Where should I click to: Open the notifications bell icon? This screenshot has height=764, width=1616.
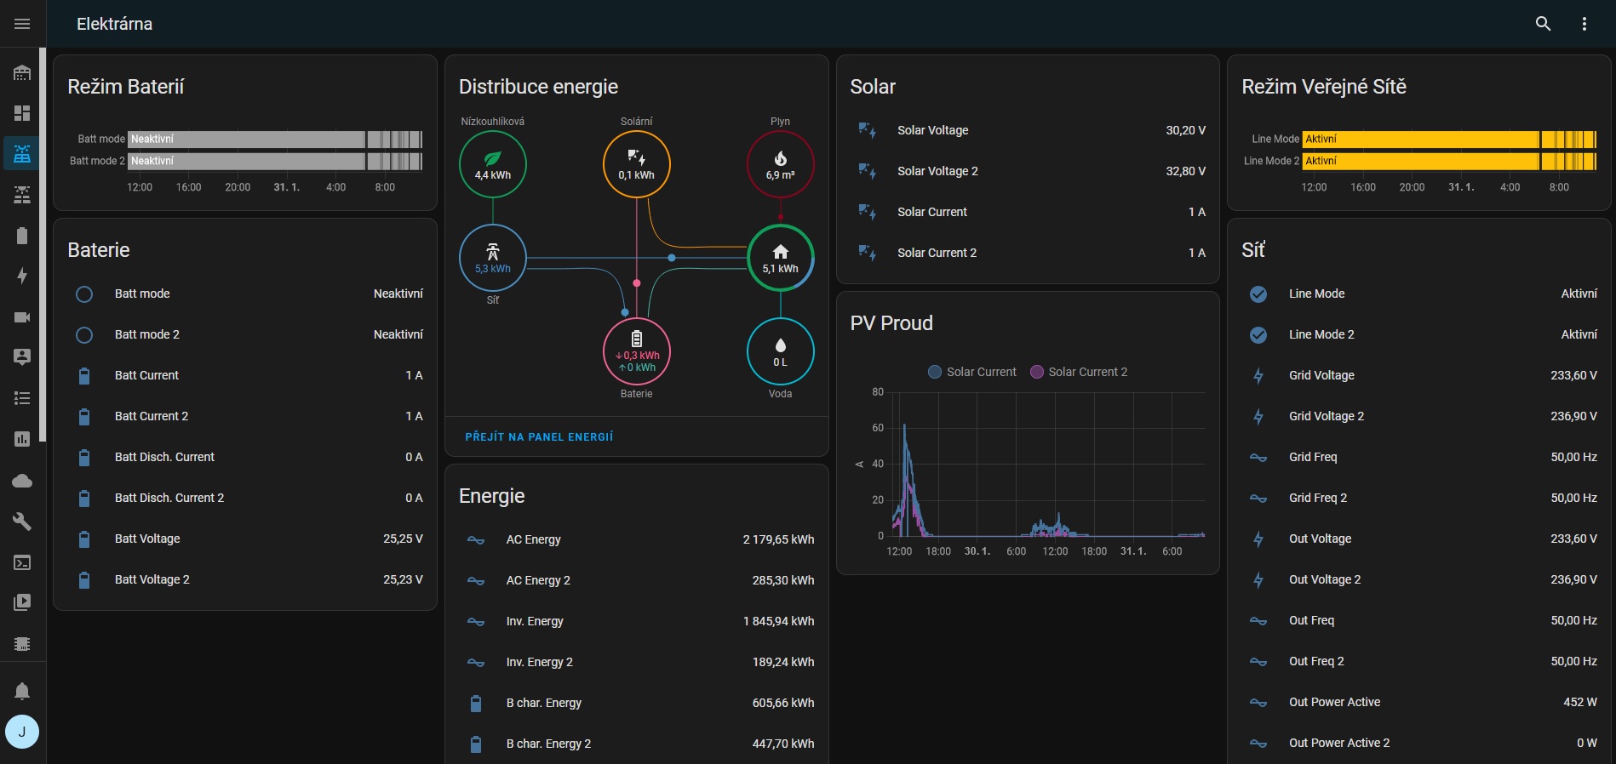[x=22, y=691]
